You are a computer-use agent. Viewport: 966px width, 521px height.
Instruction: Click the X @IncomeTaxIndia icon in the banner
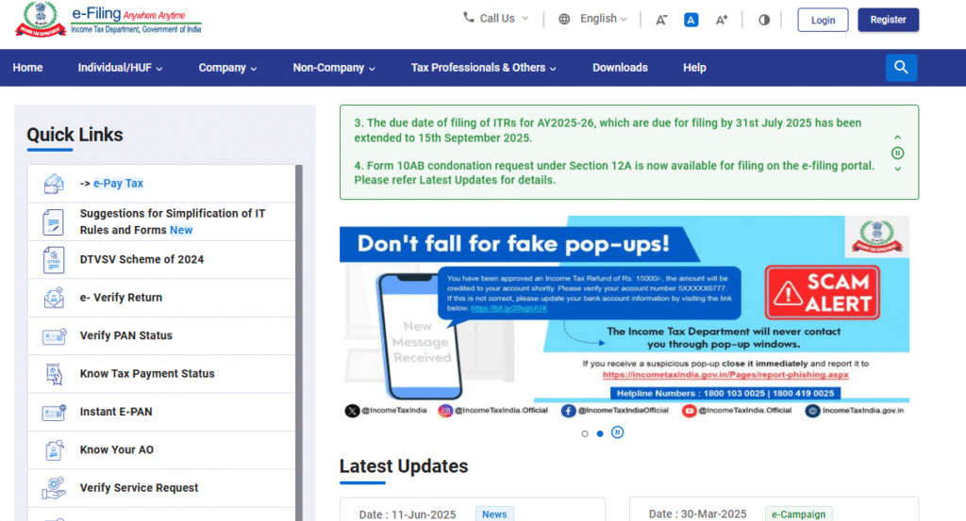[352, 411]
